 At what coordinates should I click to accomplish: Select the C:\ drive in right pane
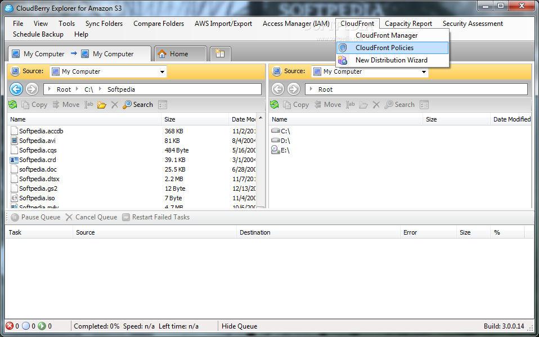[281, 131]
